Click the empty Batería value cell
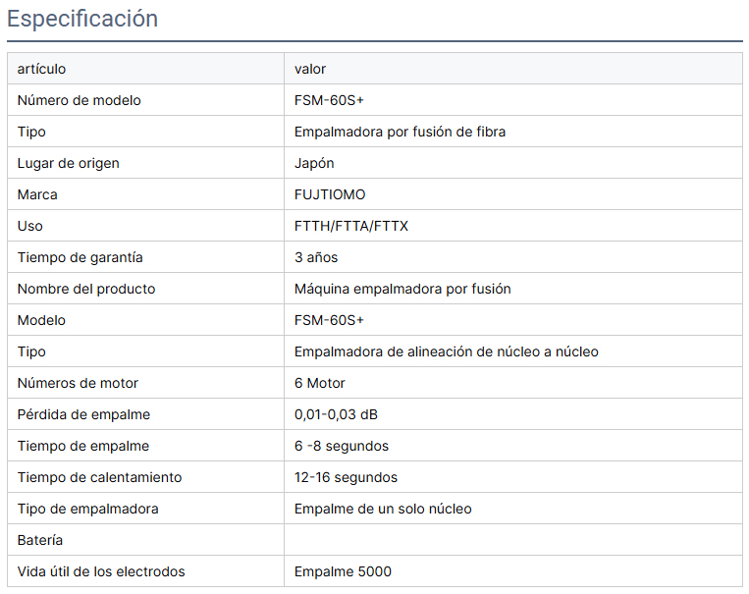This screenshot has height=594, width=749. coord(513,540)
